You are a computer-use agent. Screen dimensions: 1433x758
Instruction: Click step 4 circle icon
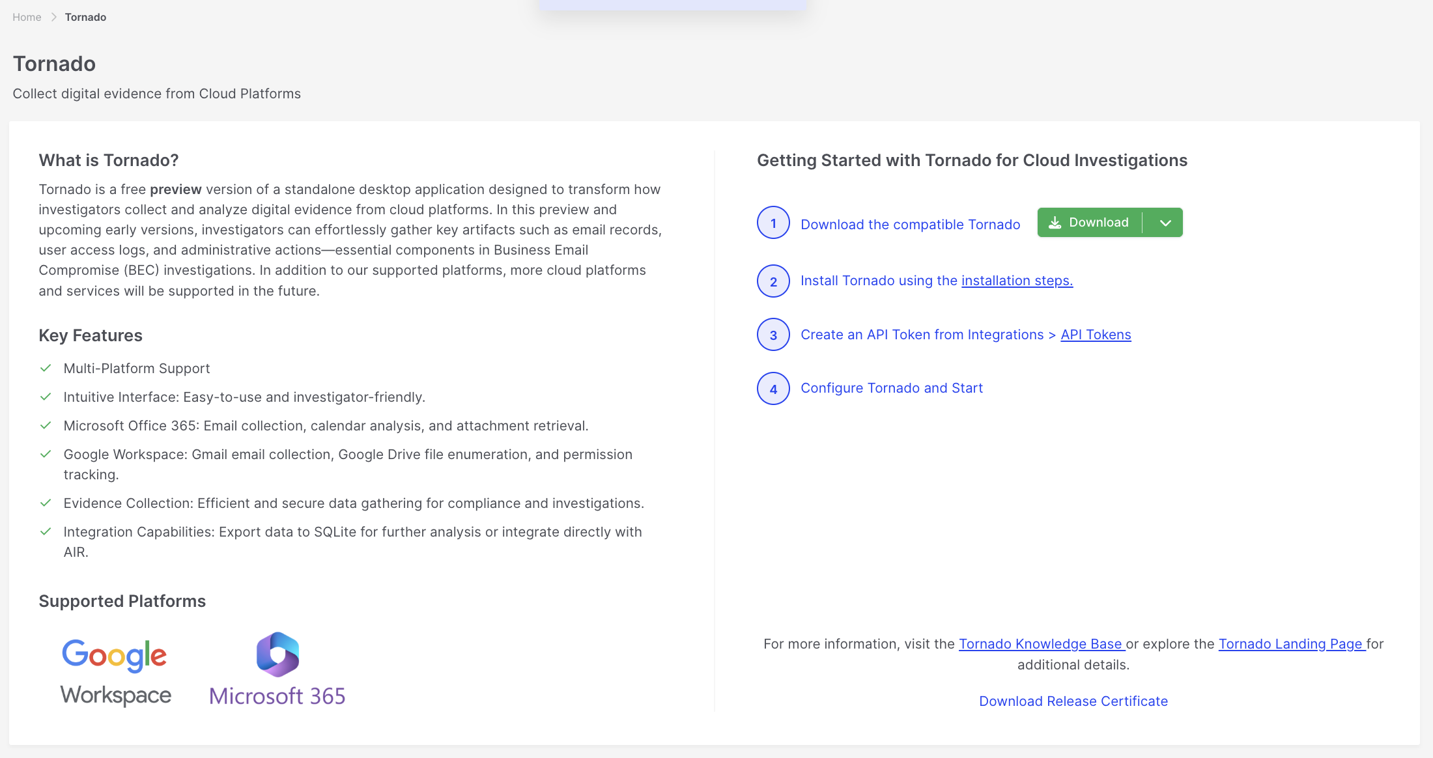773,389
